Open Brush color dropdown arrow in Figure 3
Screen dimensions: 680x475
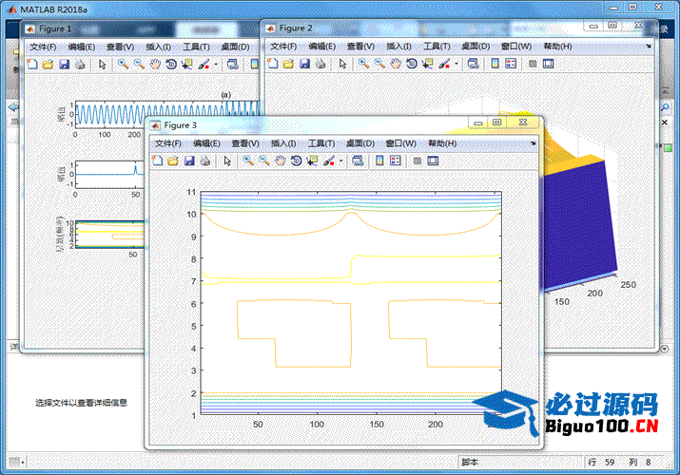pyautogui.click(x=340, y=161)
